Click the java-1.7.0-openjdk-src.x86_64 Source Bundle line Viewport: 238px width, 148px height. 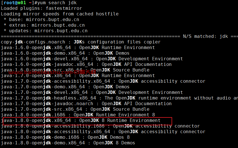click(75, 109)
